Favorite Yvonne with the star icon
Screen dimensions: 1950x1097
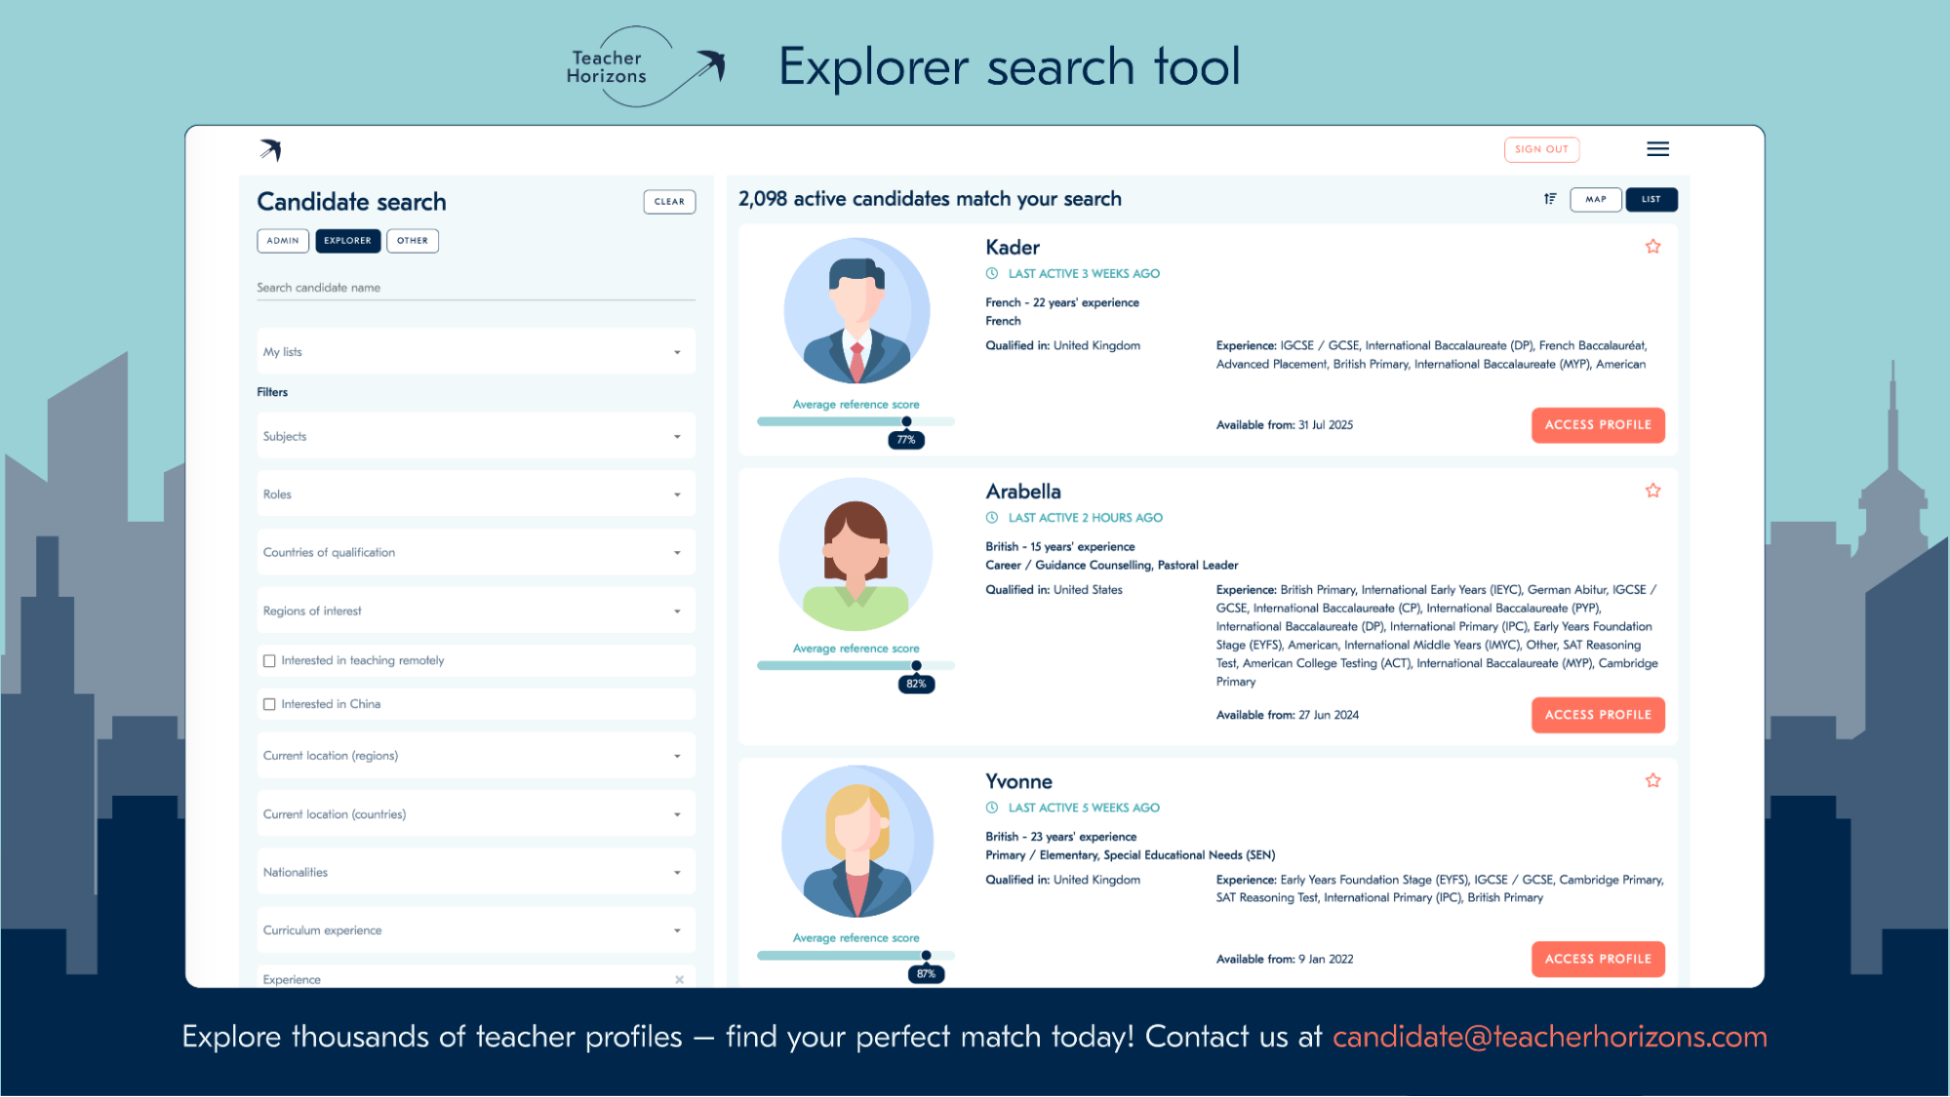click(x=1652, y=780)
